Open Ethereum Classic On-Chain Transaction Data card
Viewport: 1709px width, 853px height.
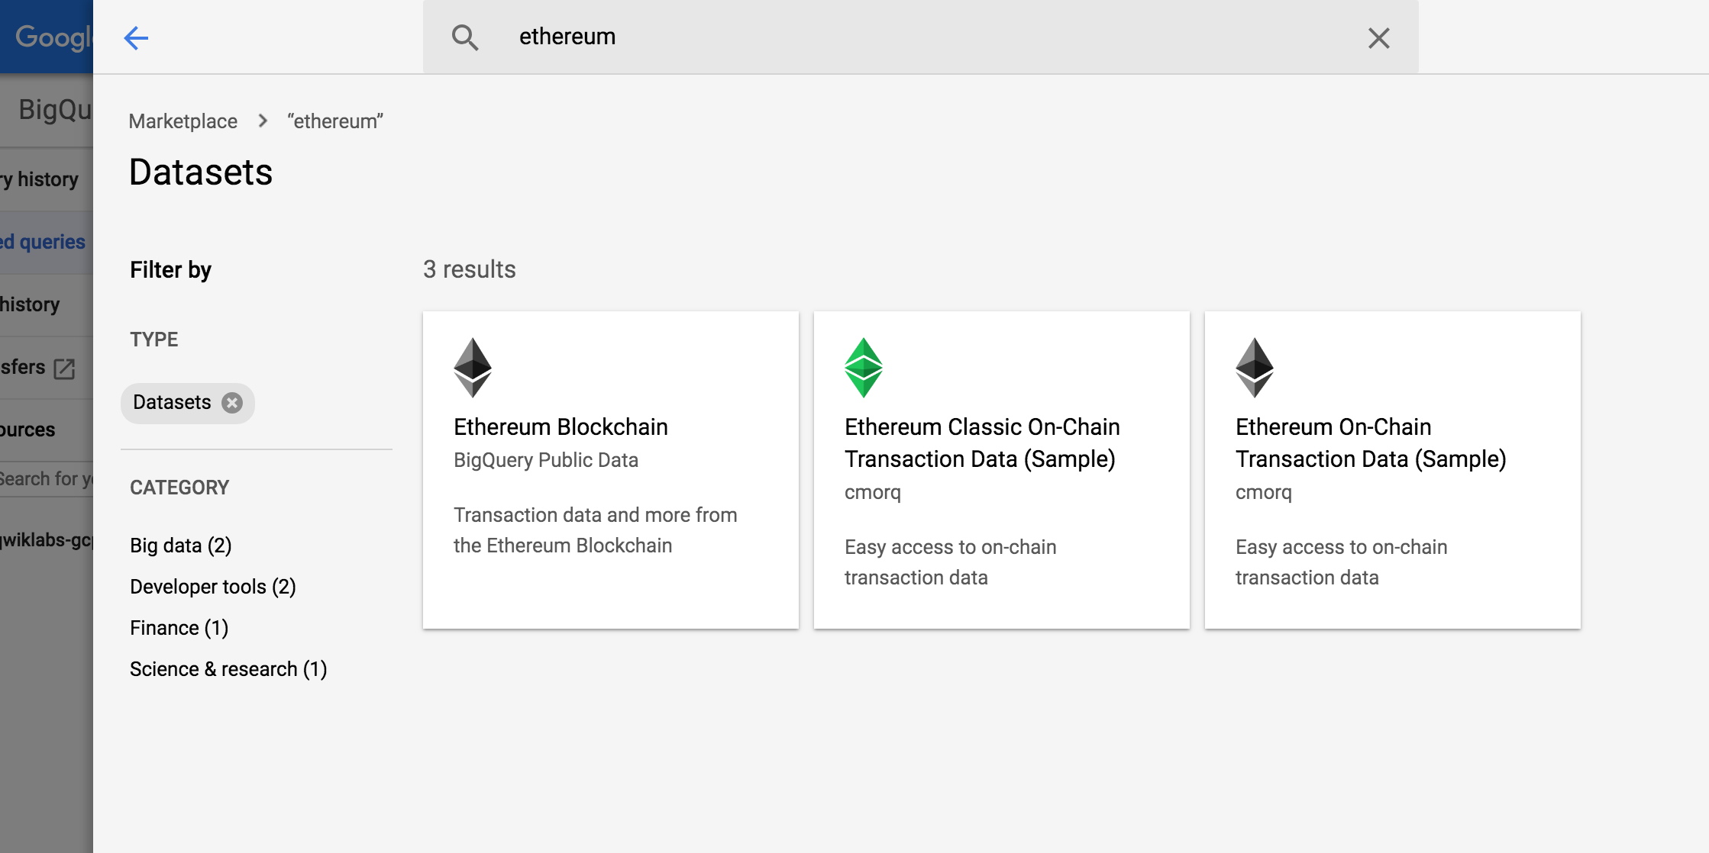(x=981, y=443)
